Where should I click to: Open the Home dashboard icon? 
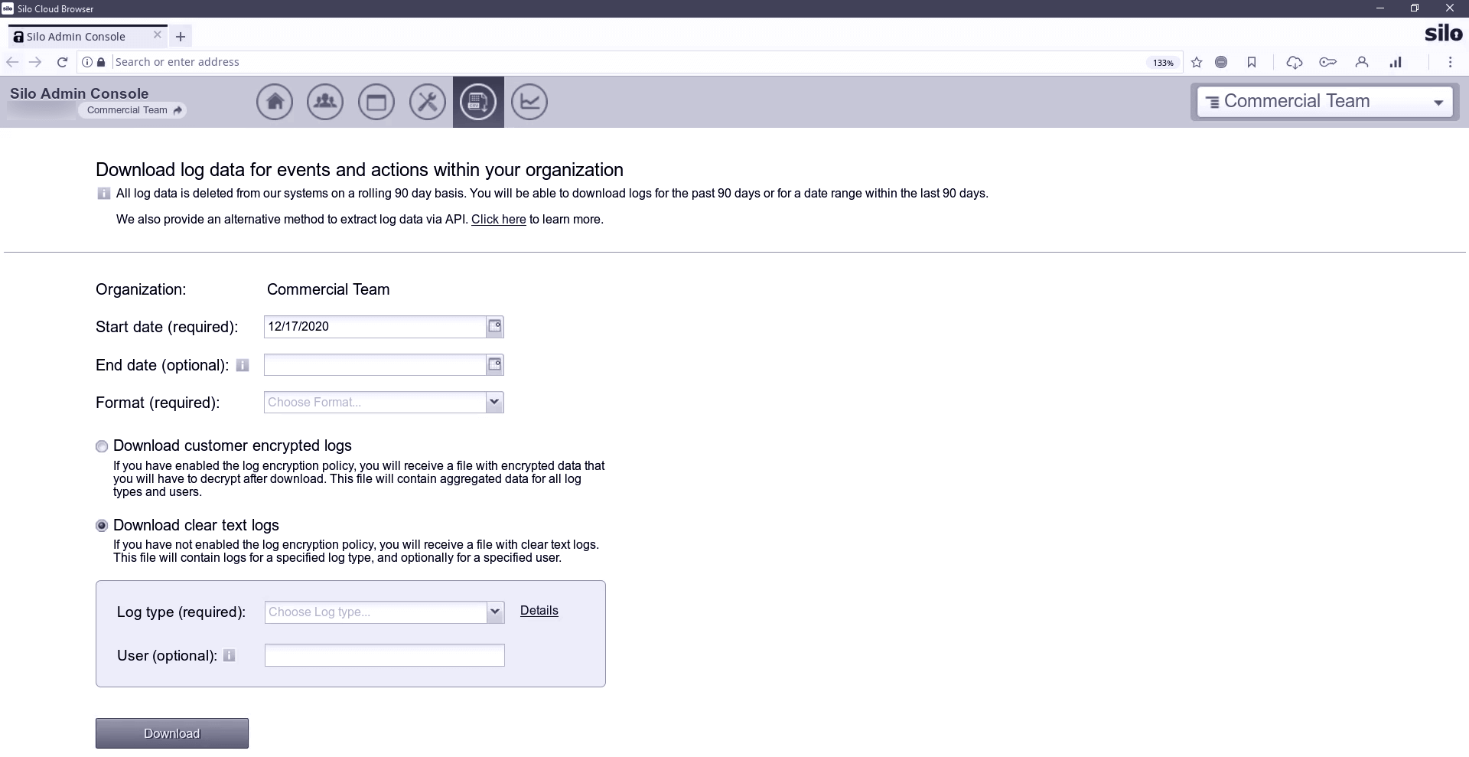tap(275, 102)
